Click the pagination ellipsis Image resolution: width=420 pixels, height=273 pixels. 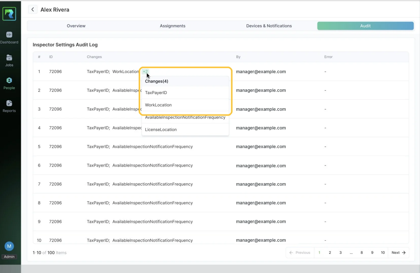(x=351, y=253)
